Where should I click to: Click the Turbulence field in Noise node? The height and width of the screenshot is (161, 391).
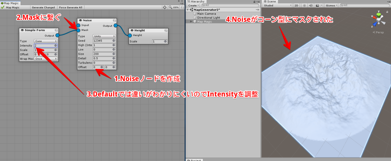[x=104, y=62]
